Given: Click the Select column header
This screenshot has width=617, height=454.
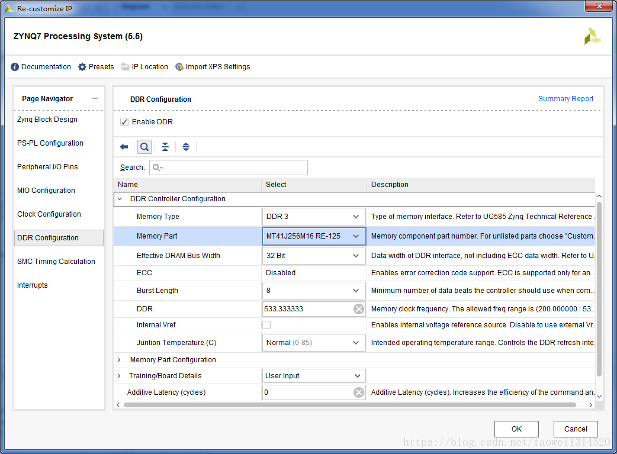Looking at the screenshot, I should point(314,185).
